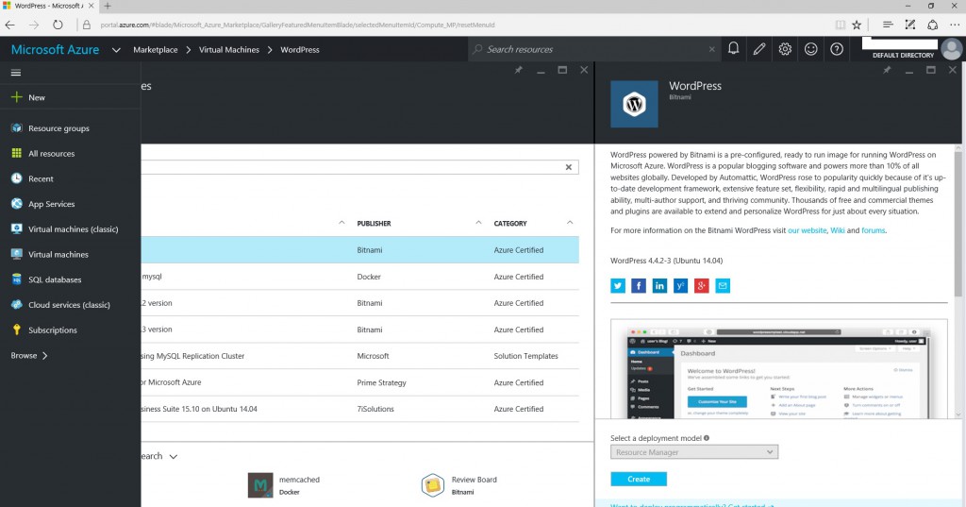966x507 pixels.
Task: Click the Virtual machines monitor icon
Action: 17,254
